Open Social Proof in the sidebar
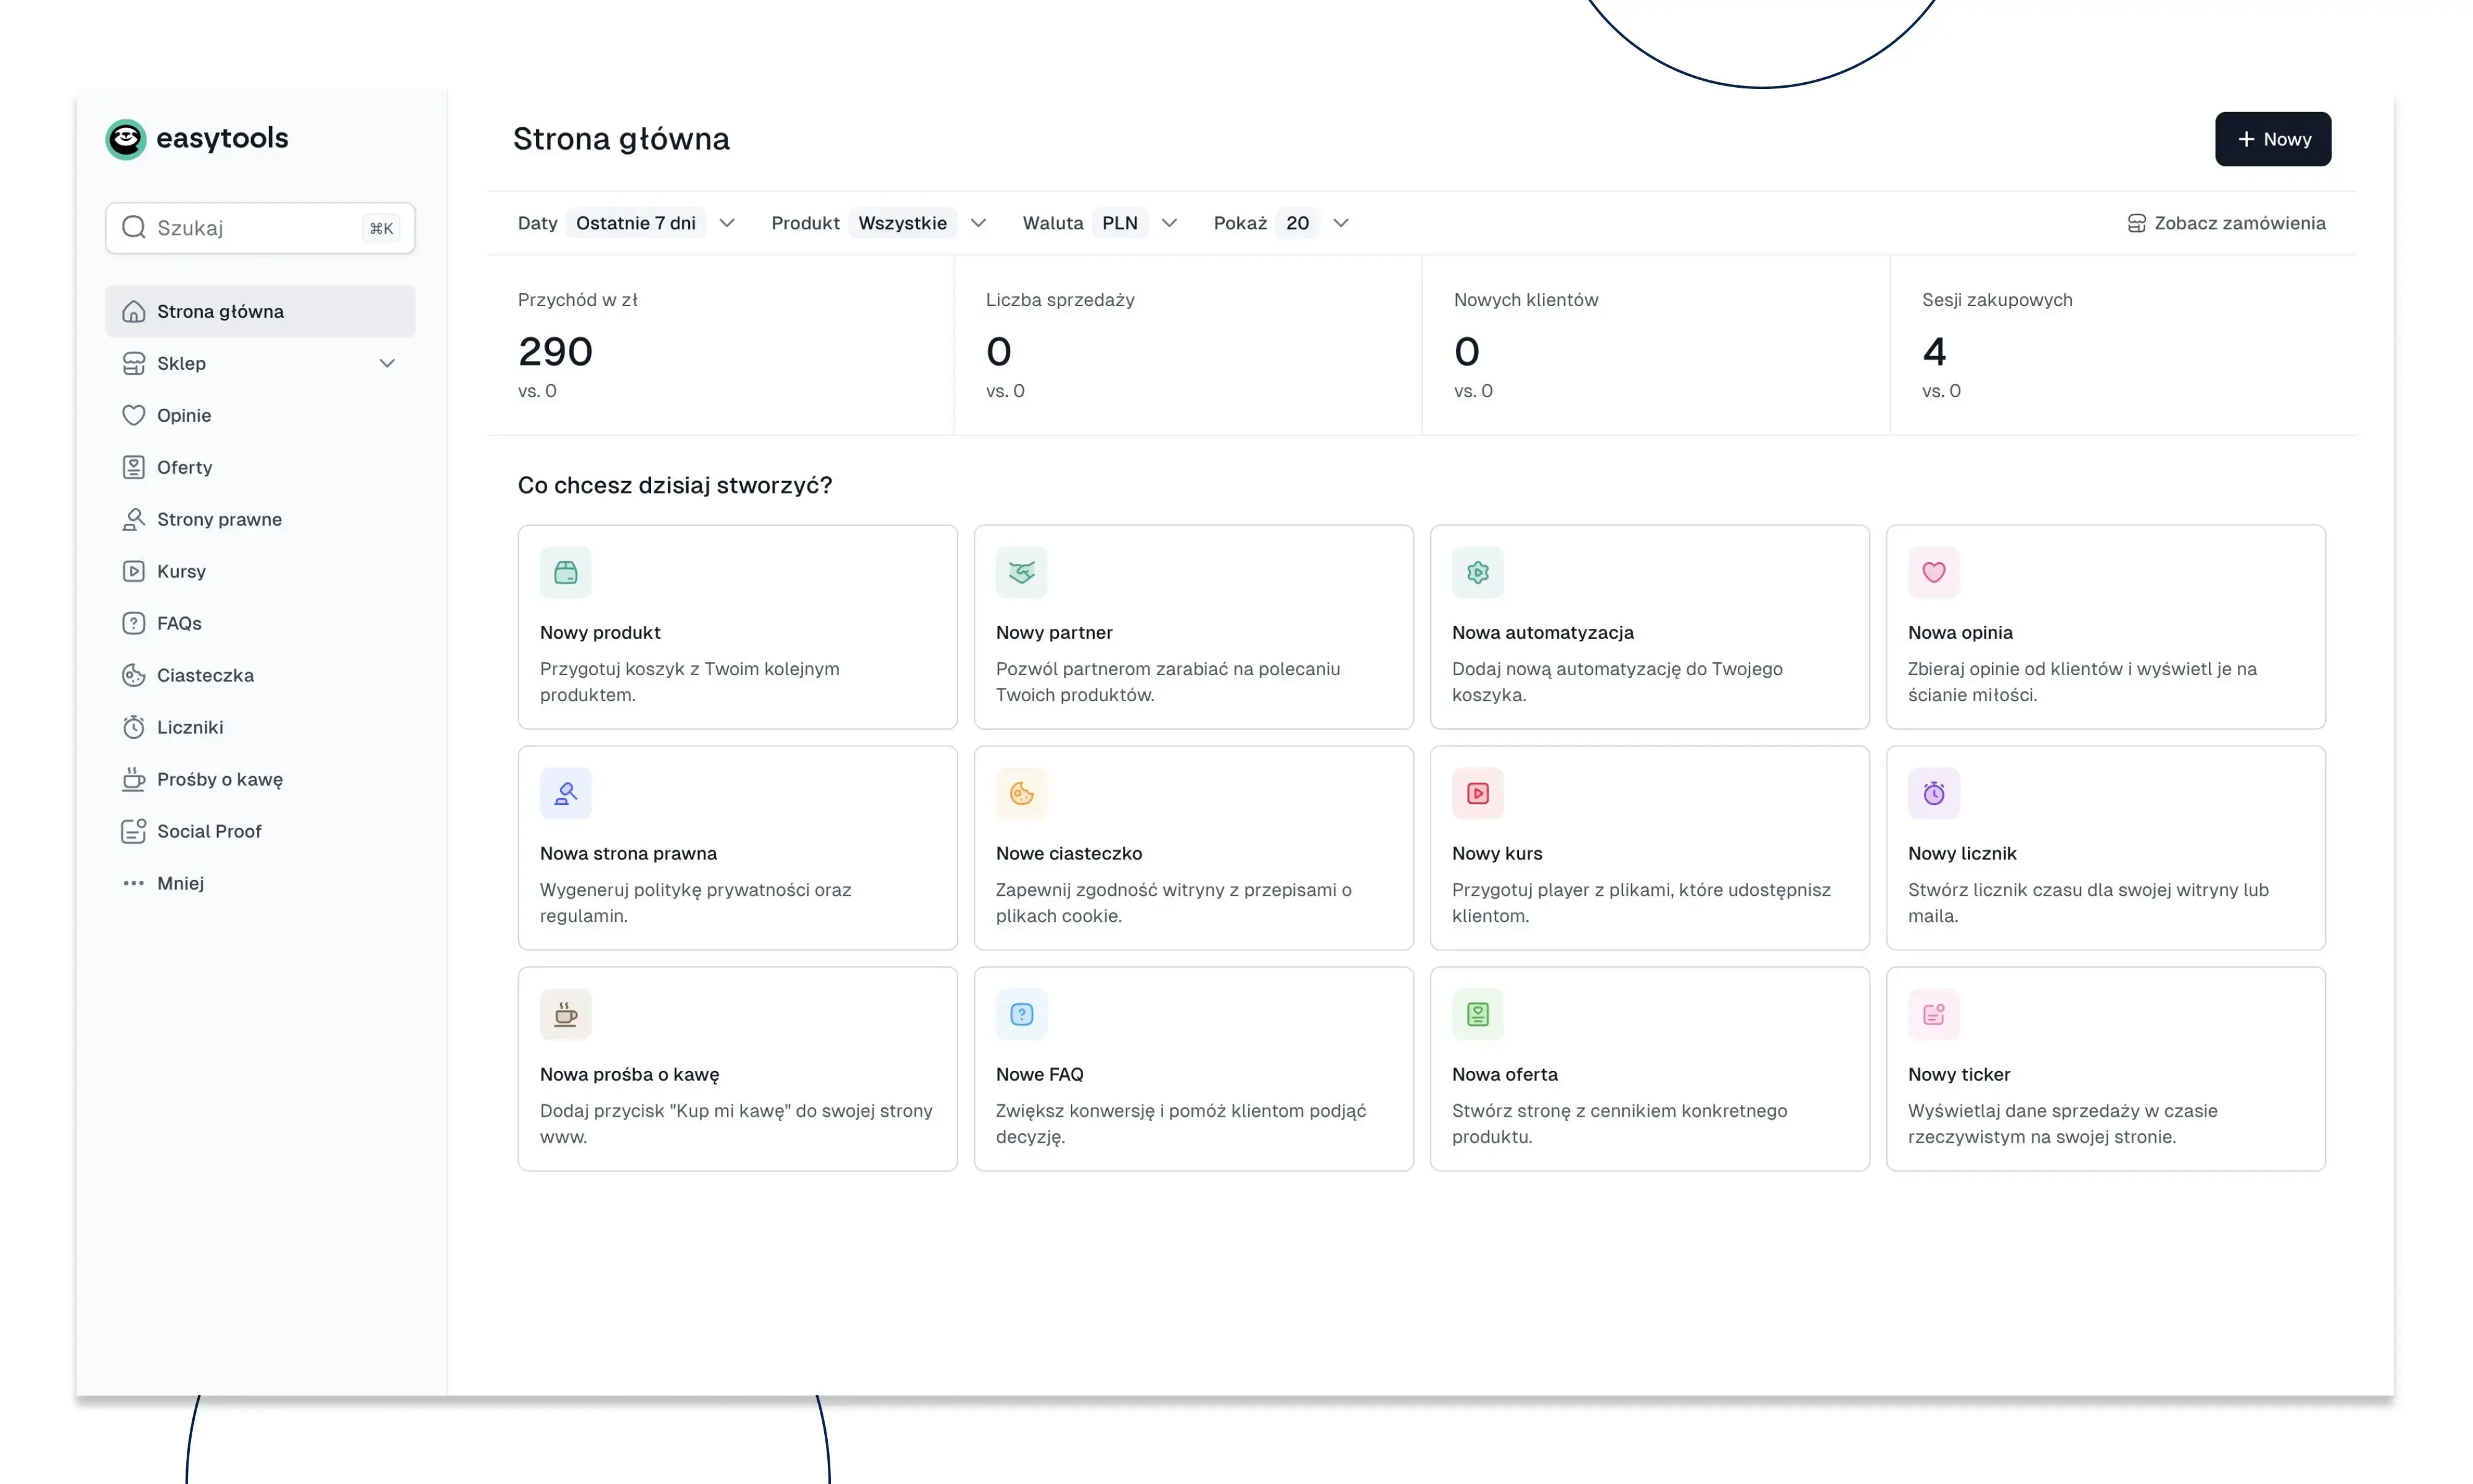The width and height of the screenshot is (2473, 1484). [x=208, y=831]
